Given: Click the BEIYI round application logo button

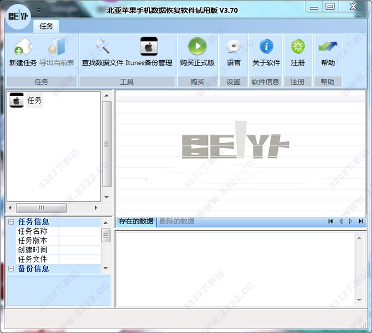Looking at the screenshot, I should pyautogui.click(x=18, y=16).
